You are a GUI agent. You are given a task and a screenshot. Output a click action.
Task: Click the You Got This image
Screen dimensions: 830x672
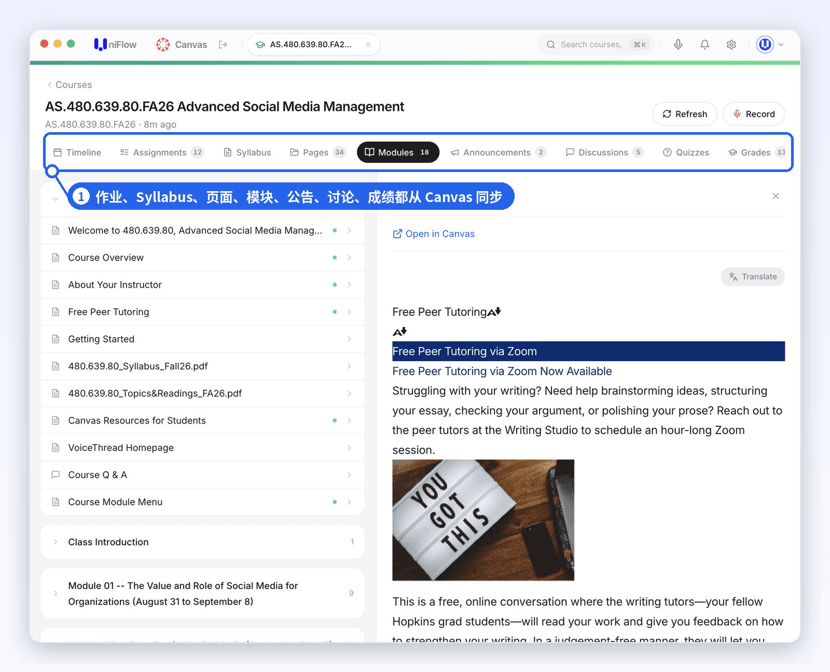pyautogui.click(x=483, y=520)
